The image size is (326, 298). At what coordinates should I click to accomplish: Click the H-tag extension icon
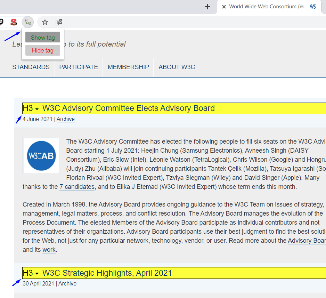[x=28, y=22]
